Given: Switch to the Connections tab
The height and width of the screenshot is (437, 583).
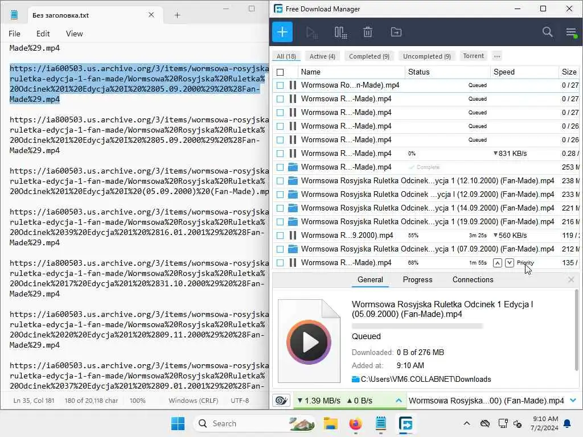Looking at the screenshot, I should pos(473,280).
